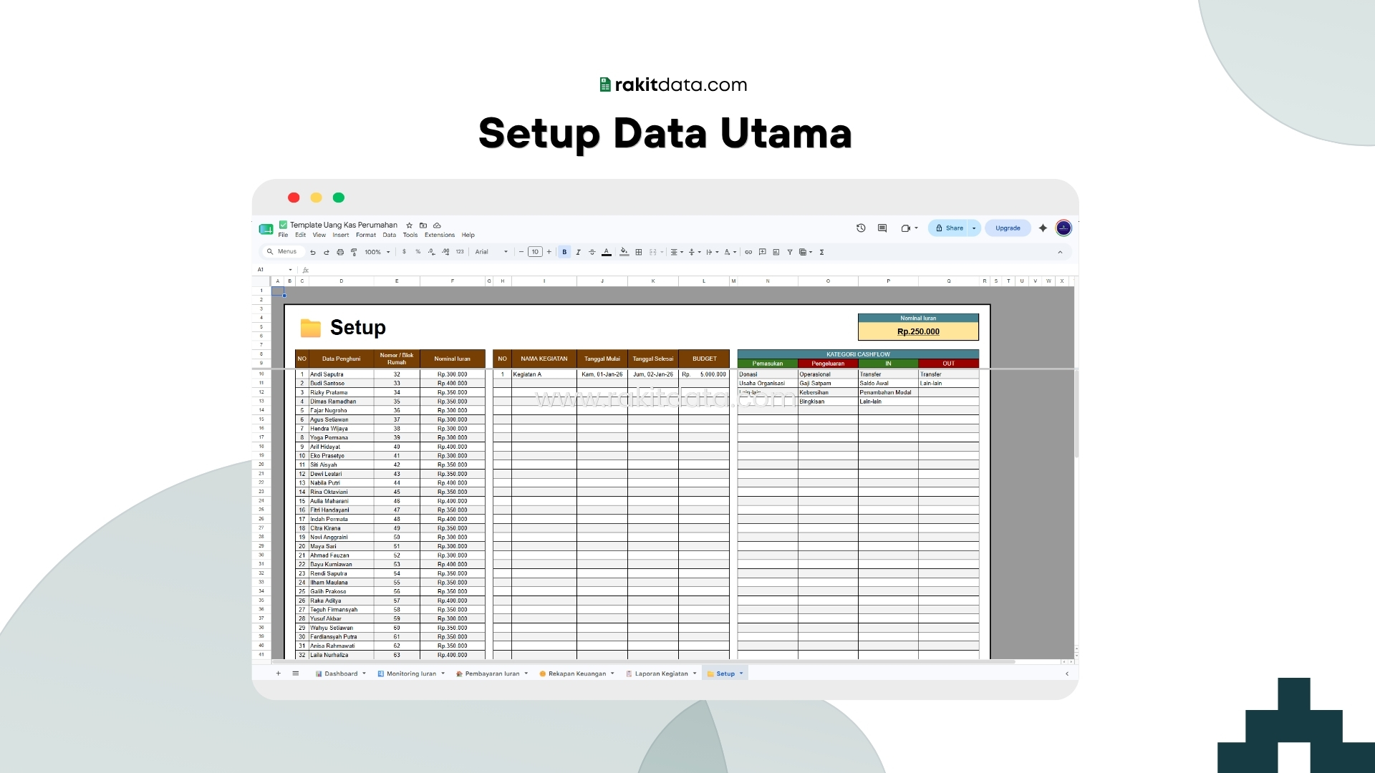Open the Extensions menu
Viewport: 1375px width, 773px height.
pos(440,235)
